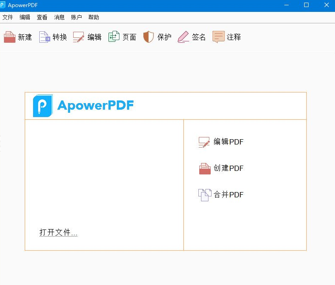335x285 pixels.
Task: Click the 创建PDF icon on start panel
Action: coord(205,169)
